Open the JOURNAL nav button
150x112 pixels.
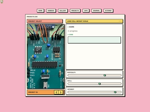96,11
